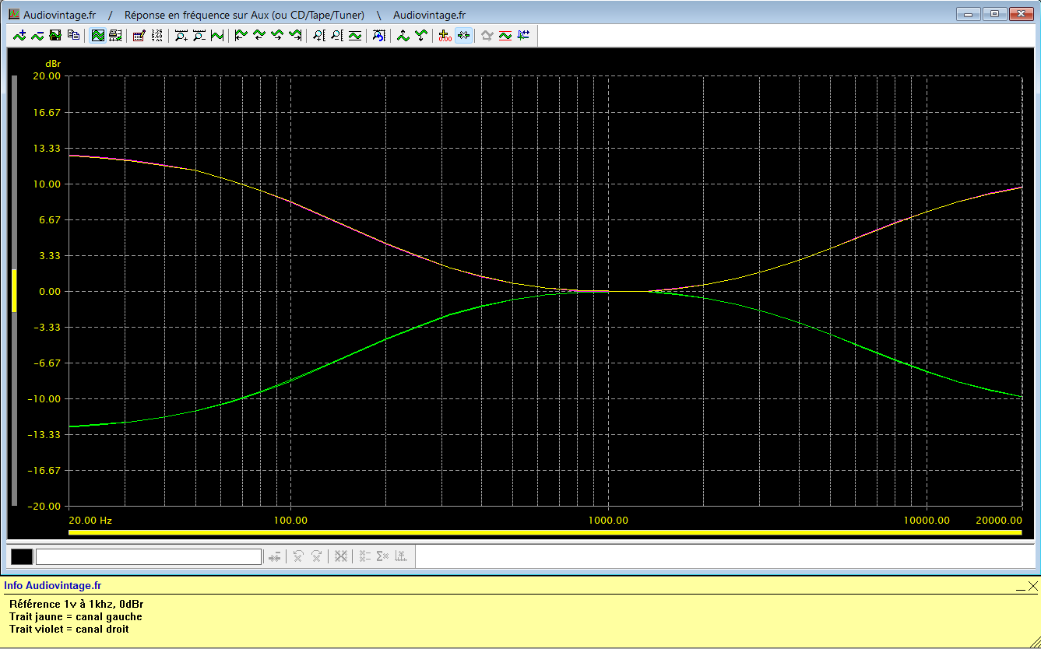Click the save graph floppy disk icon

pos(55,35)
